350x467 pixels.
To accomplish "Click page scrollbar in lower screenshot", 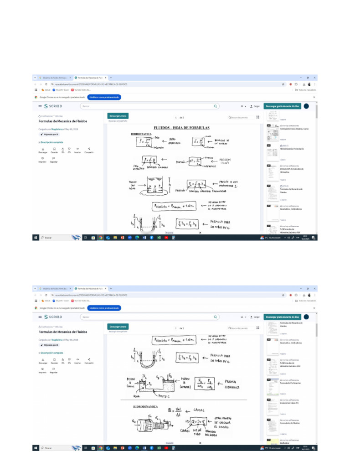I will pyautogui.click(x=316, y=329).
